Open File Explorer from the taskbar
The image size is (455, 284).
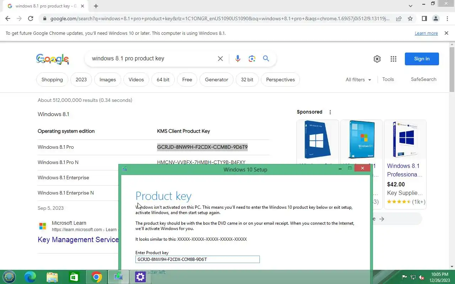click(52, 277)
